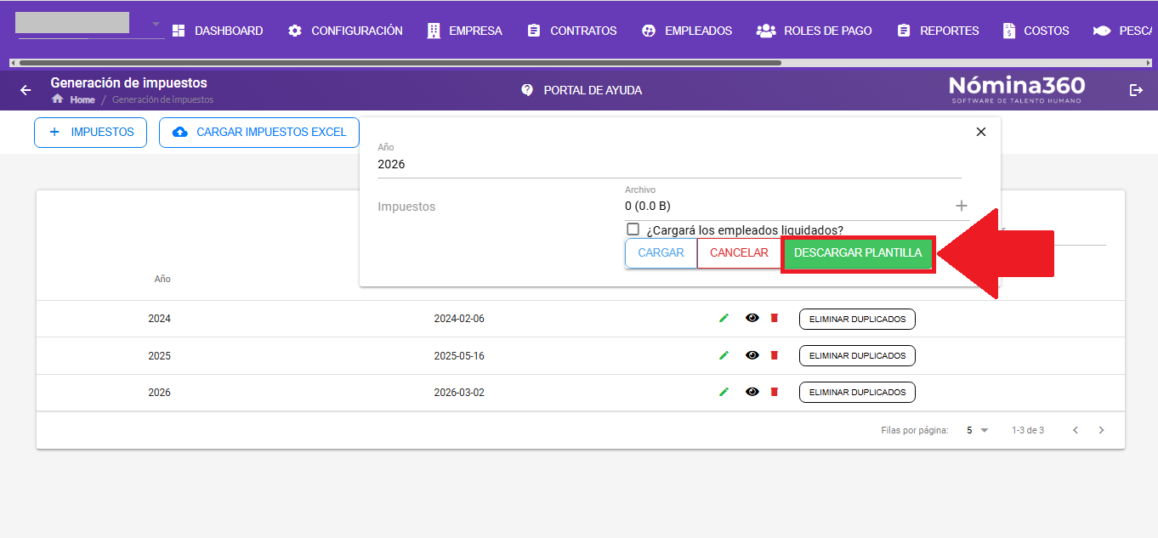Click the Cancelar button
The width and height of the screenshot is (1158, 538).
coord(739,253)
